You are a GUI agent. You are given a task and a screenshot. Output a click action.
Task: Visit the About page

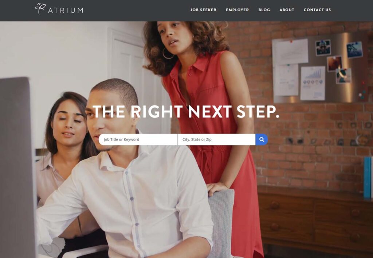pos(287,10)
